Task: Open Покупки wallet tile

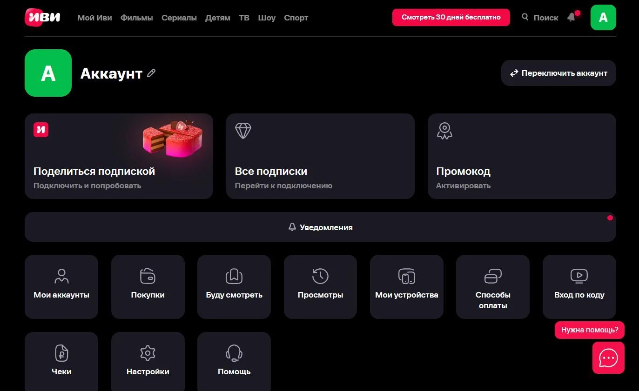Action: [148, 287]
